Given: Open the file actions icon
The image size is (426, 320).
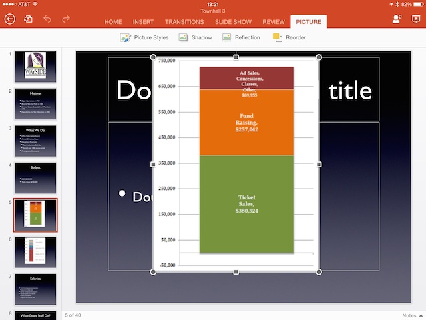Looking at the screenshot, I should (28, 19).
